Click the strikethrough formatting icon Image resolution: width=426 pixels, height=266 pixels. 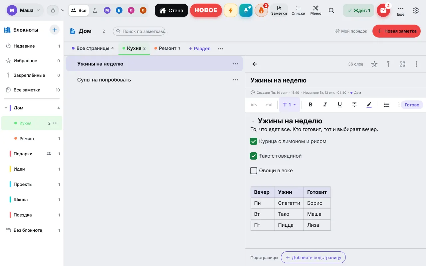[354, 105]
